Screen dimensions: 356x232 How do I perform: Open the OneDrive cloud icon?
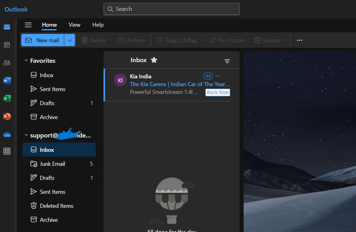pos(7,134)
